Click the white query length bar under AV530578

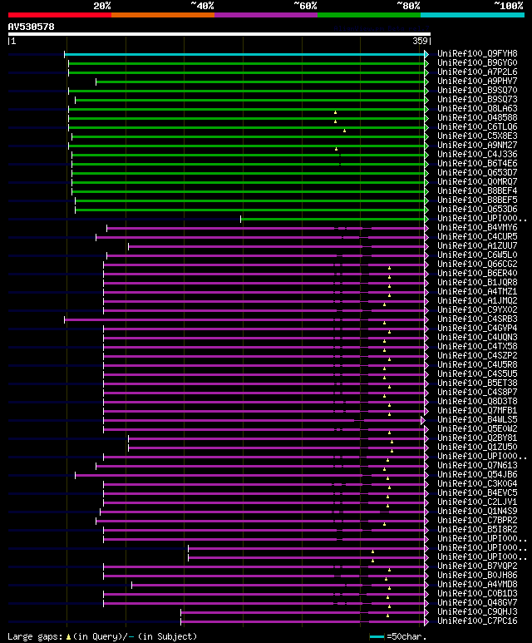pos(219,34)
